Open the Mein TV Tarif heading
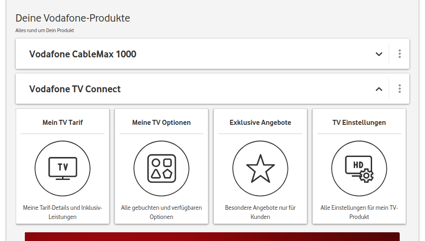 (x=63, y=123)
